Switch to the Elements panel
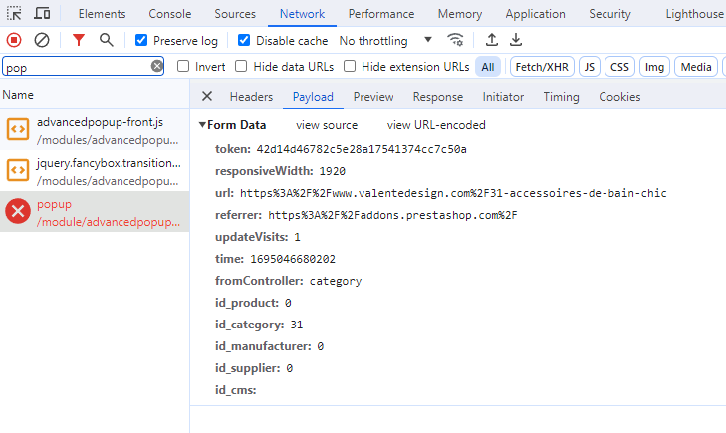The height and width of the screenshot is (433, 726). 102,14
